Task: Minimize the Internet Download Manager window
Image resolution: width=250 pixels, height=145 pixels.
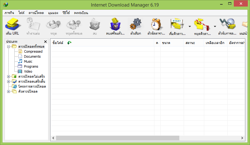Action: (221, 4)
